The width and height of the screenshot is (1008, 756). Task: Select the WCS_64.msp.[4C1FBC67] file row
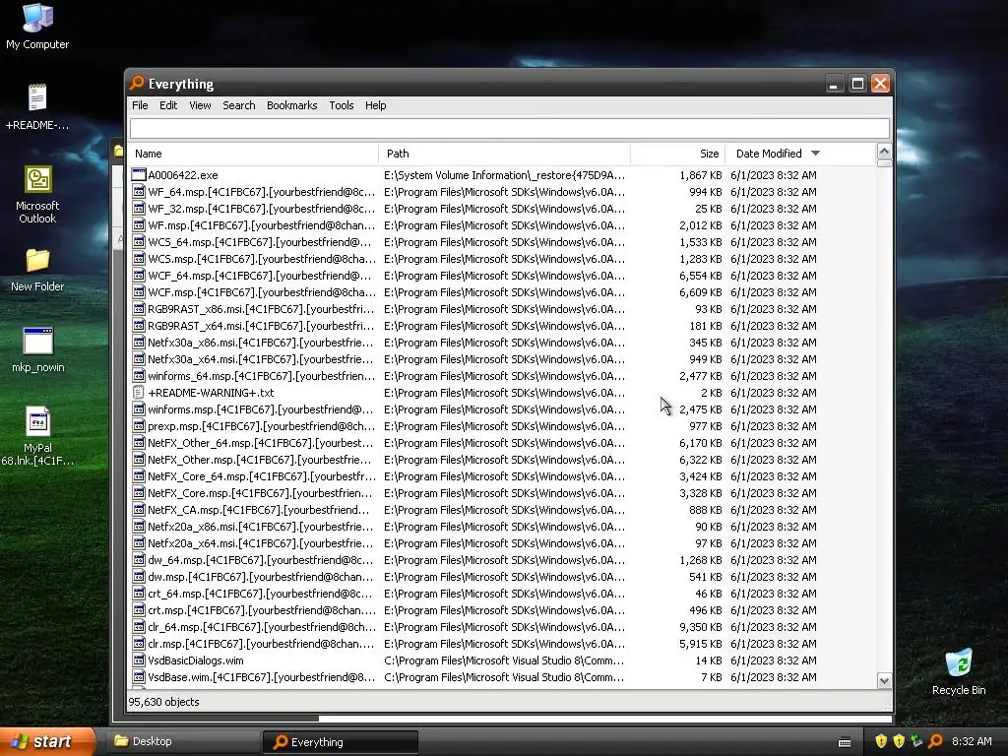pyautogui.click(x=503, y=242)
